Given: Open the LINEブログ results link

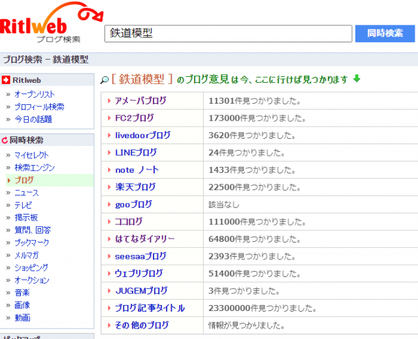Looking at the screenshot, I should point(136,153).
